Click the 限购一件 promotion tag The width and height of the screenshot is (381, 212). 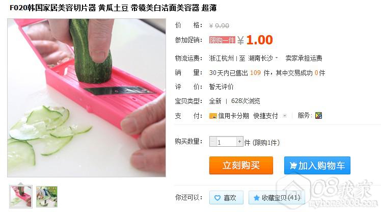(222, 40)
